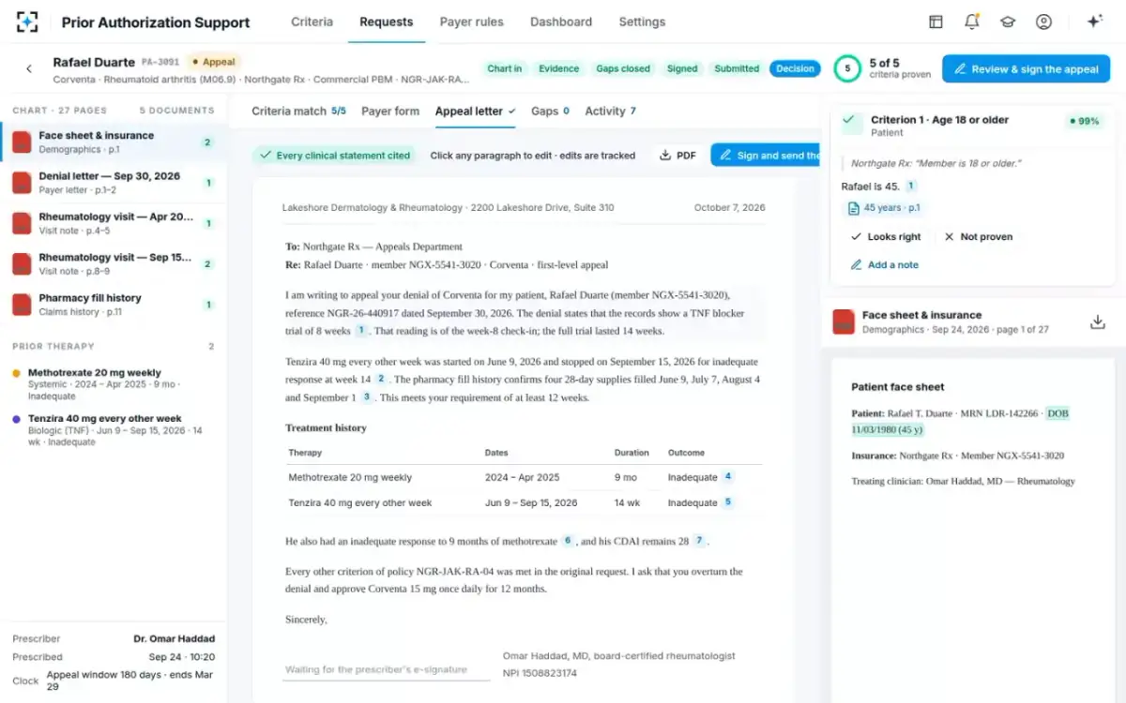Click the Evidence step chip
1126x703 pixels.
click(x=559, y=68)
